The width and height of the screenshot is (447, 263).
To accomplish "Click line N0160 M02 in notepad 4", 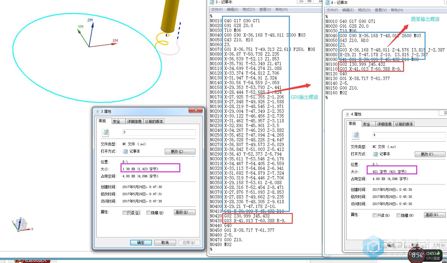I will point(336,93).
